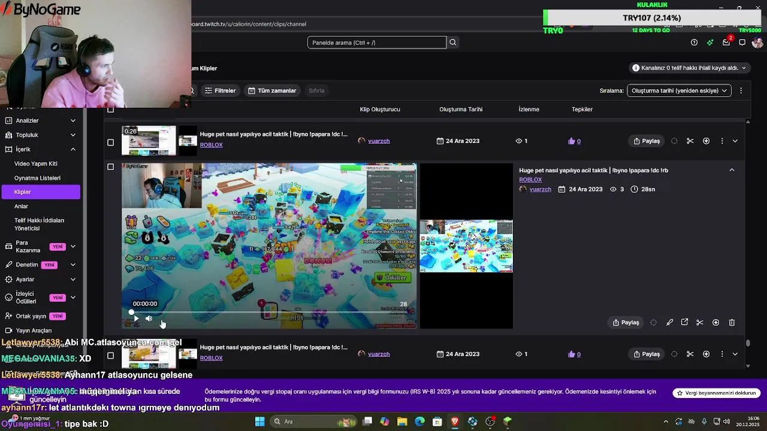Click the Windows Start button
The width and height of the screenshot is (767, 431).
[x=259, y=421]
